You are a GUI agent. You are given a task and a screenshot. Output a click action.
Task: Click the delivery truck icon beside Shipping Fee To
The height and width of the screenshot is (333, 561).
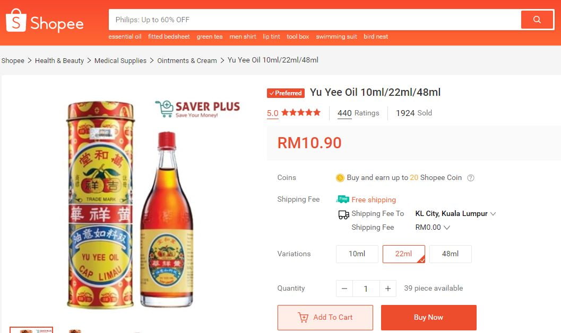click(x=343, y=214)
